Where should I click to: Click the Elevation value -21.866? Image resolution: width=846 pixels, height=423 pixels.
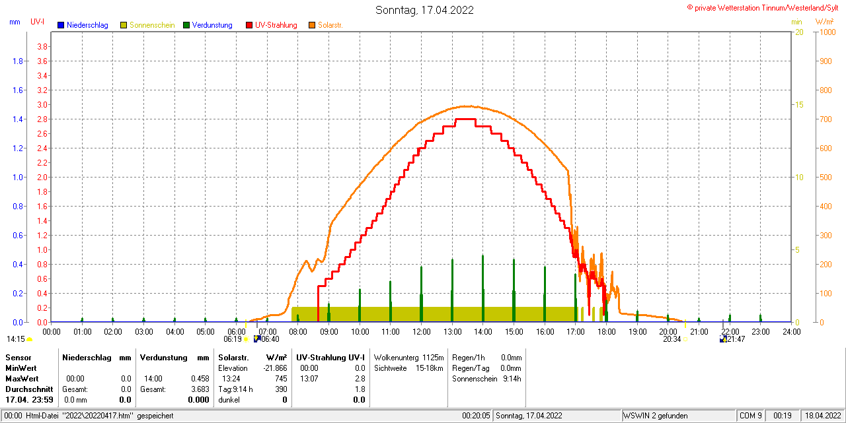tap(274, 368)
